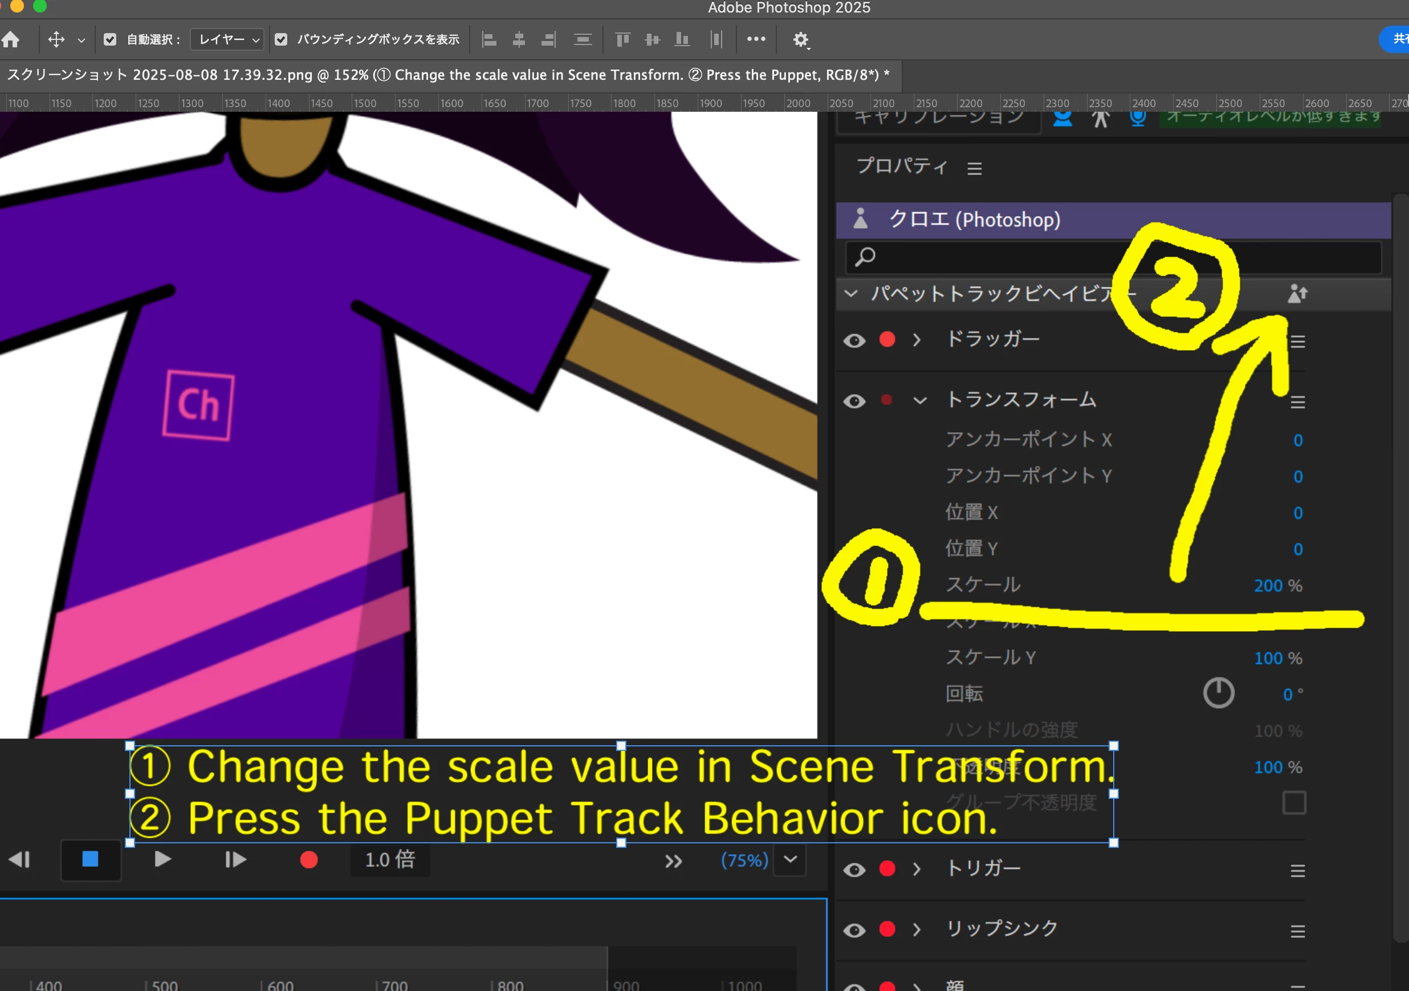Select the Move tool icon

tap(56, 40)
